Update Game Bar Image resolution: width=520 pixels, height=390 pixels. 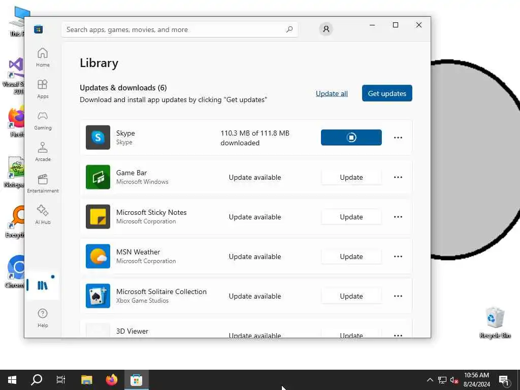click(351, 177)
